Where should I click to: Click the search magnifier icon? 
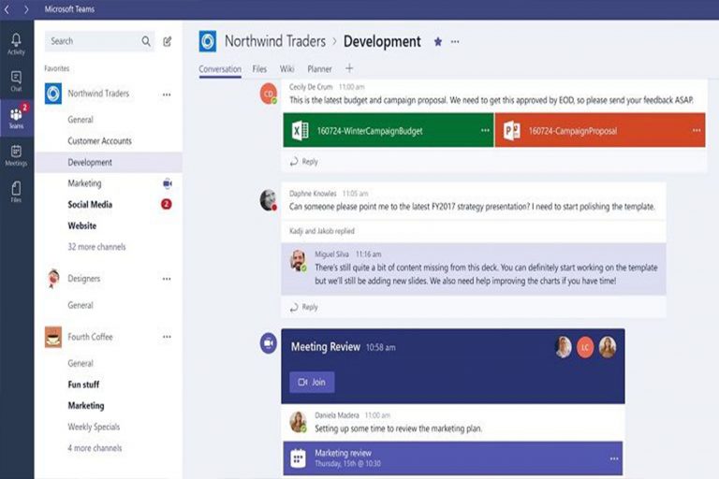pos(146,41)
